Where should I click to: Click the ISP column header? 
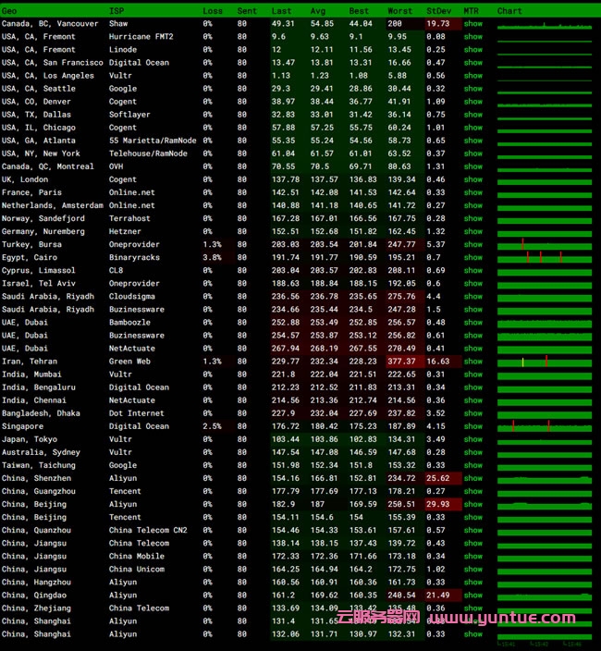116,10
